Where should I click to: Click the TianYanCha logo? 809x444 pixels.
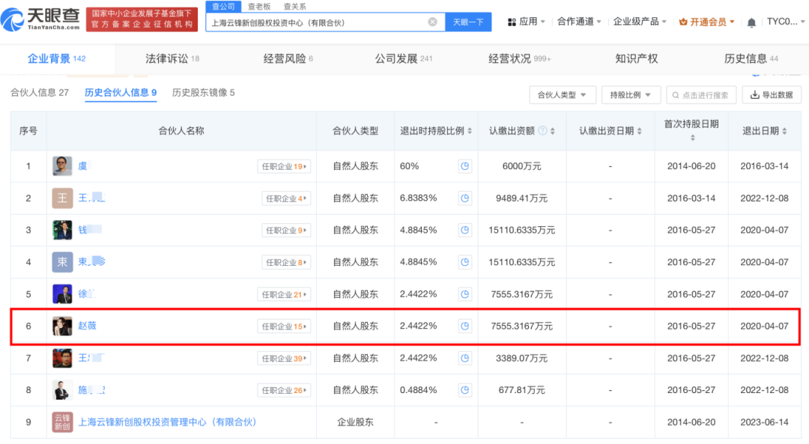point(40,19)
